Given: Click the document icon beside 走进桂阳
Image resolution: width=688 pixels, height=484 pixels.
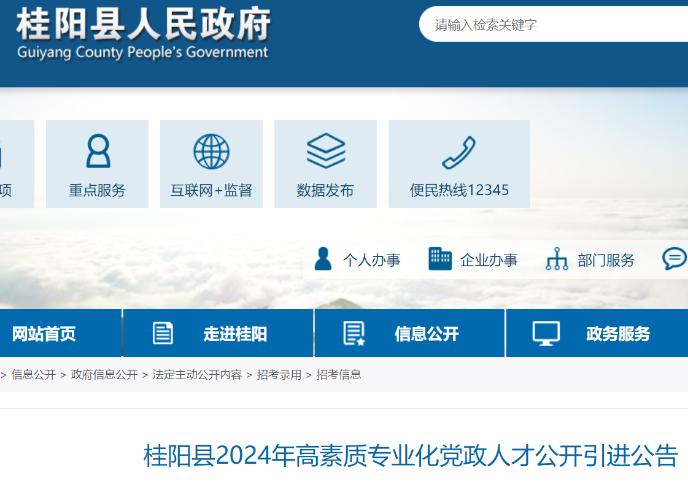Looking at the screenshot, I should (x=163, y=333).
